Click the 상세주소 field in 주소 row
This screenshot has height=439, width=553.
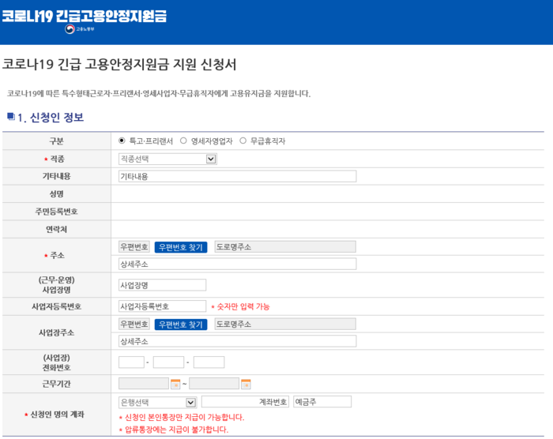click(x=237, y=264)
